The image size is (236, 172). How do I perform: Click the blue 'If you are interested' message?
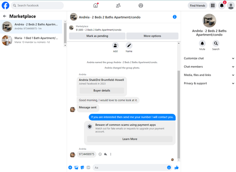click(x=132, y=117)
